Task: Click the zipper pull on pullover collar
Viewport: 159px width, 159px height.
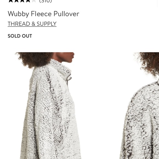Action: point(69,78)
